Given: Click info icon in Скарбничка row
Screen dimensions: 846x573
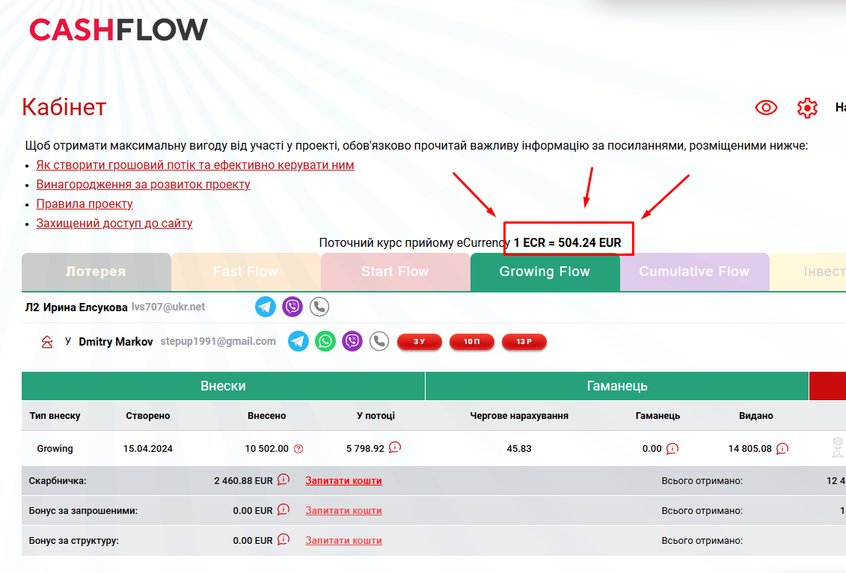Looking at the screenshot, I should 283,479.
